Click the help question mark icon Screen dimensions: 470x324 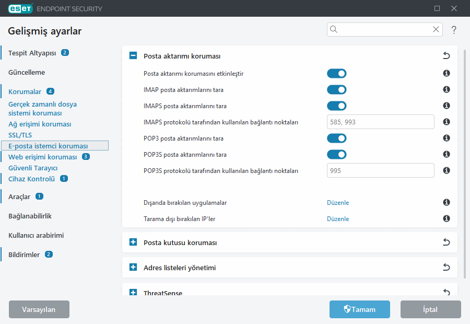pyautogui.click(x=454, y=30)
